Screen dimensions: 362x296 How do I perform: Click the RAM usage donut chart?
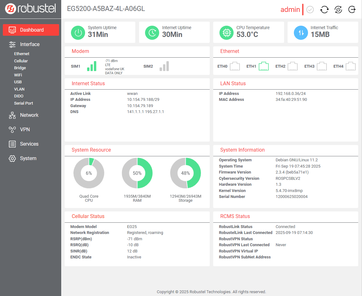137,173
